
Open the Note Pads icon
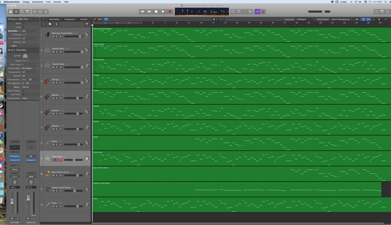[x=382, y=12]
